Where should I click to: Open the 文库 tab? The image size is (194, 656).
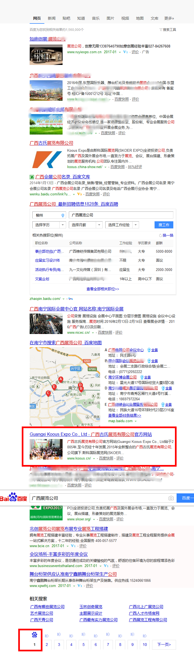[155, 18]
